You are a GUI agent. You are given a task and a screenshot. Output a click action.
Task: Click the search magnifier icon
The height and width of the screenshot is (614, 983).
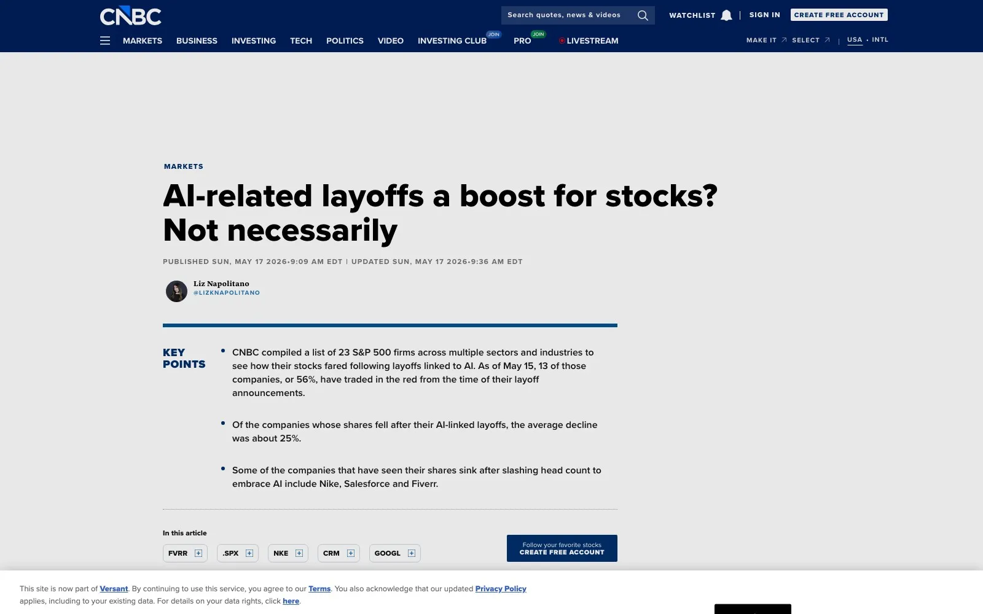(643, 15)
